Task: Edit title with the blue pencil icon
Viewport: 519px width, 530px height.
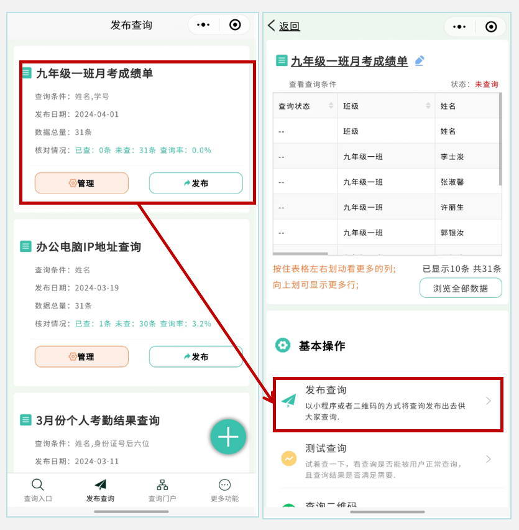Action: click(420, 61)
